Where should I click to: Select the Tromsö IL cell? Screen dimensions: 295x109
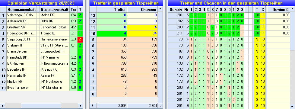[x=55, y=34]
